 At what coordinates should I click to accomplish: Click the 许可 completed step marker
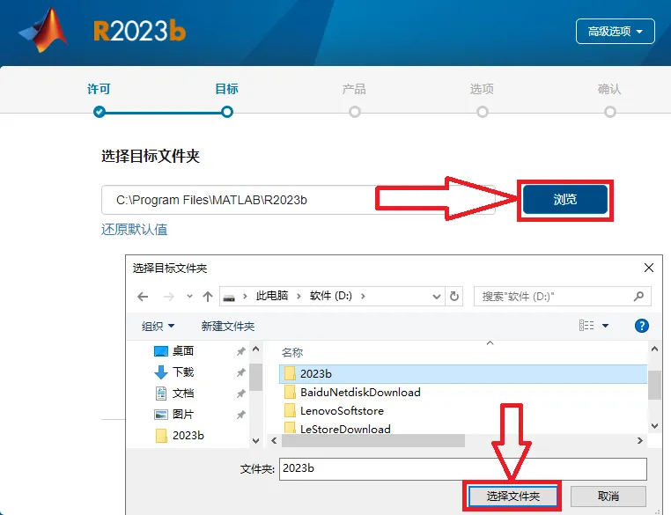click(100, 112)
